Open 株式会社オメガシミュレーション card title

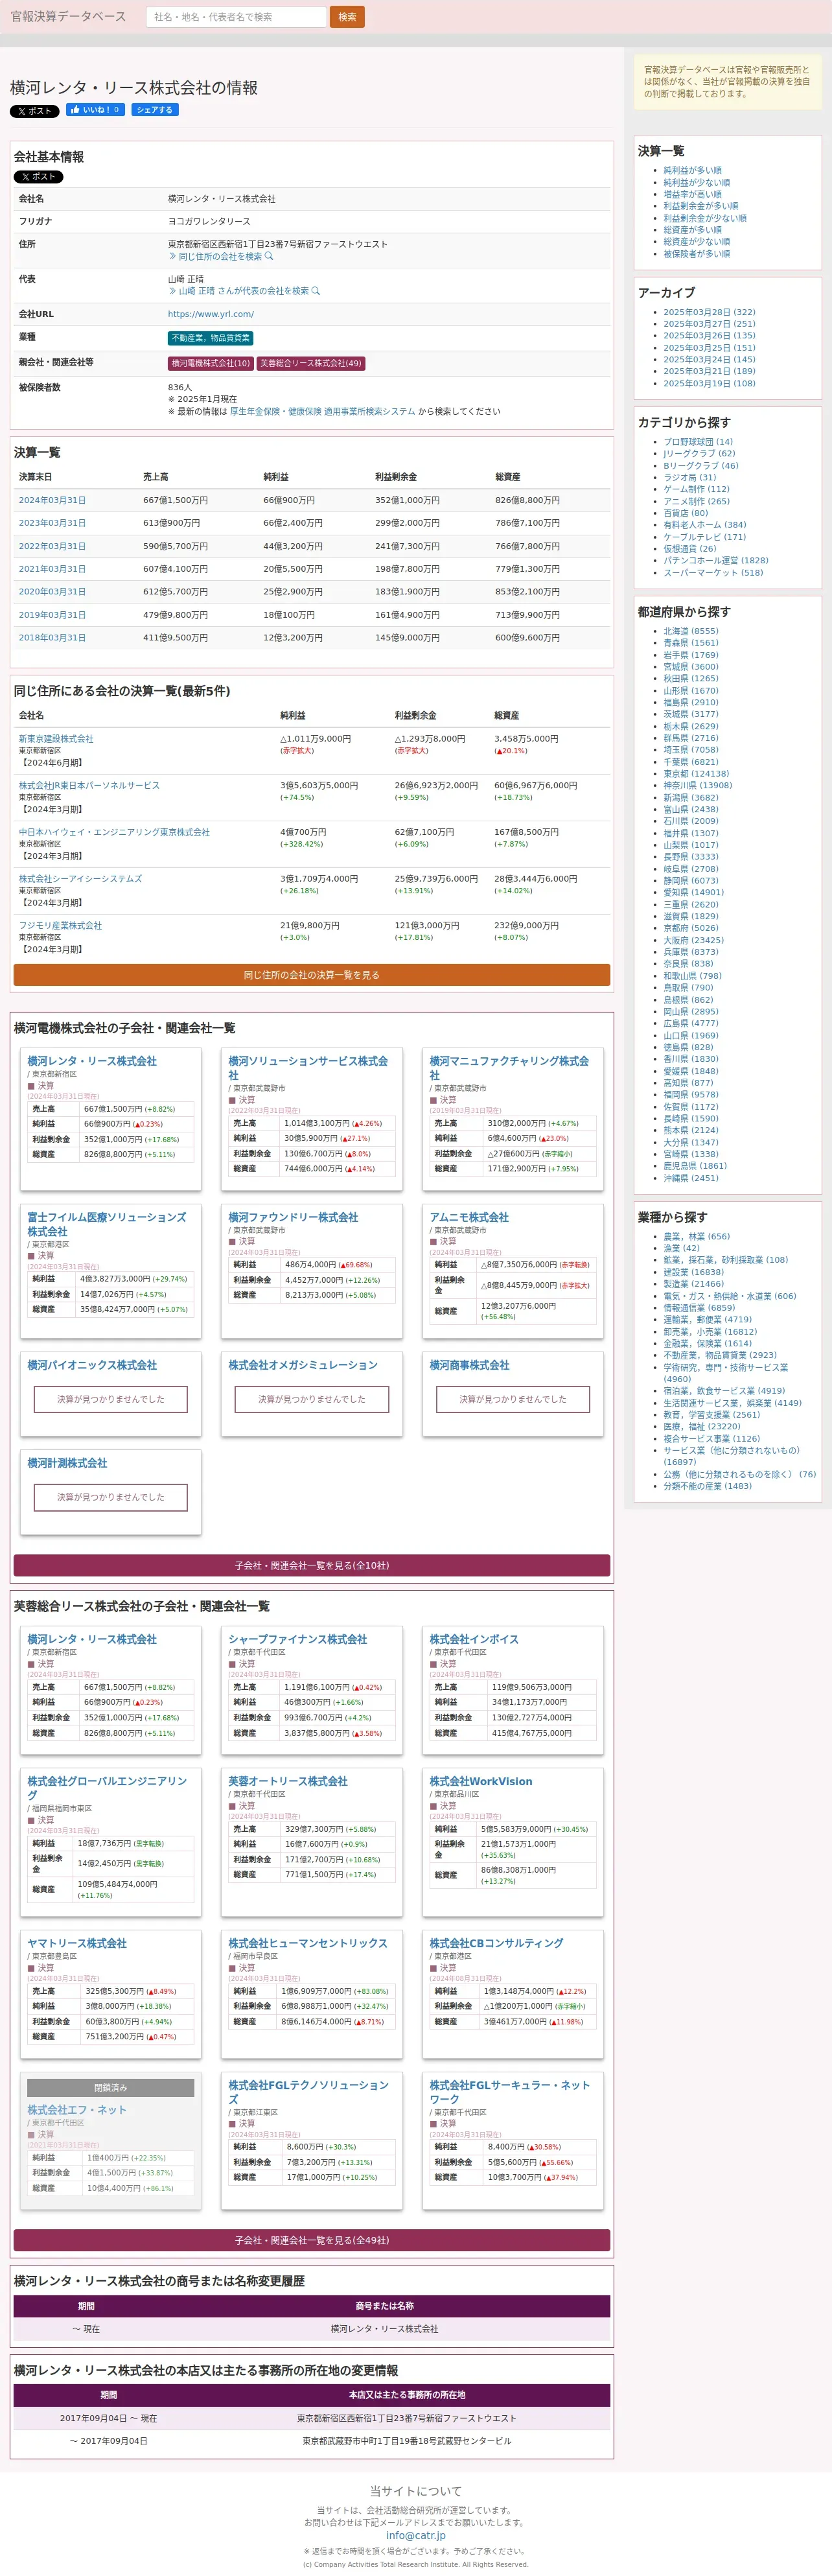coord(303,1365)
